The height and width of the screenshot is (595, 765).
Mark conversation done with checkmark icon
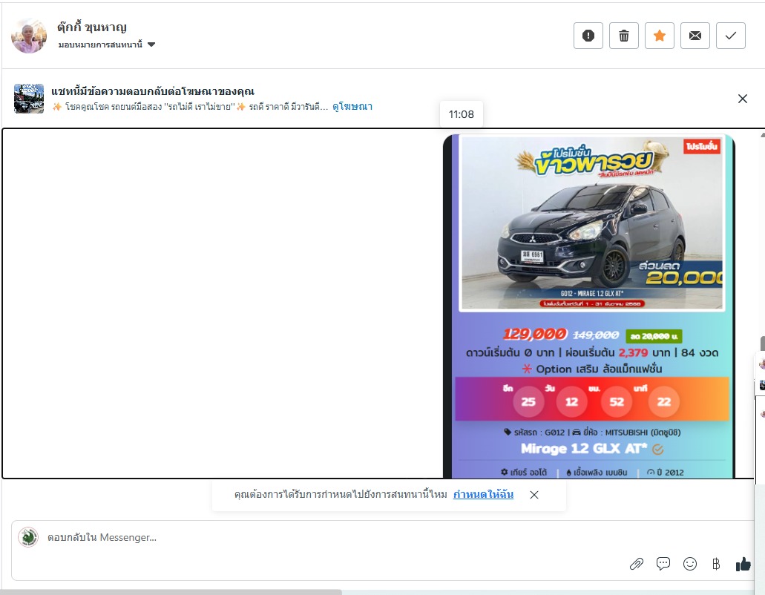click(730, 36)
